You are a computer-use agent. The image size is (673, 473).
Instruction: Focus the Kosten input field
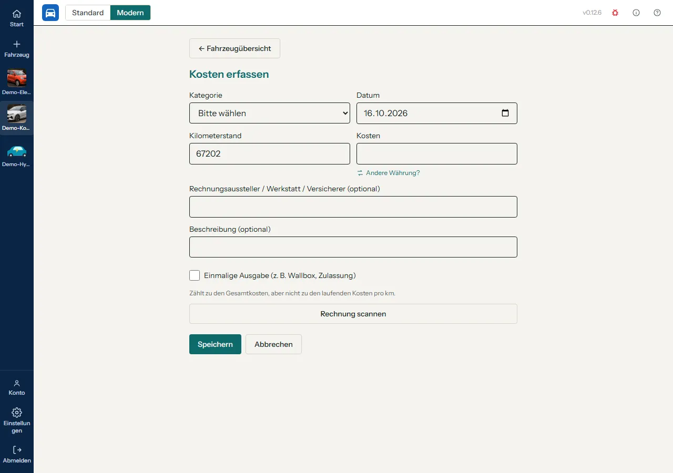[x=437, y=153]
